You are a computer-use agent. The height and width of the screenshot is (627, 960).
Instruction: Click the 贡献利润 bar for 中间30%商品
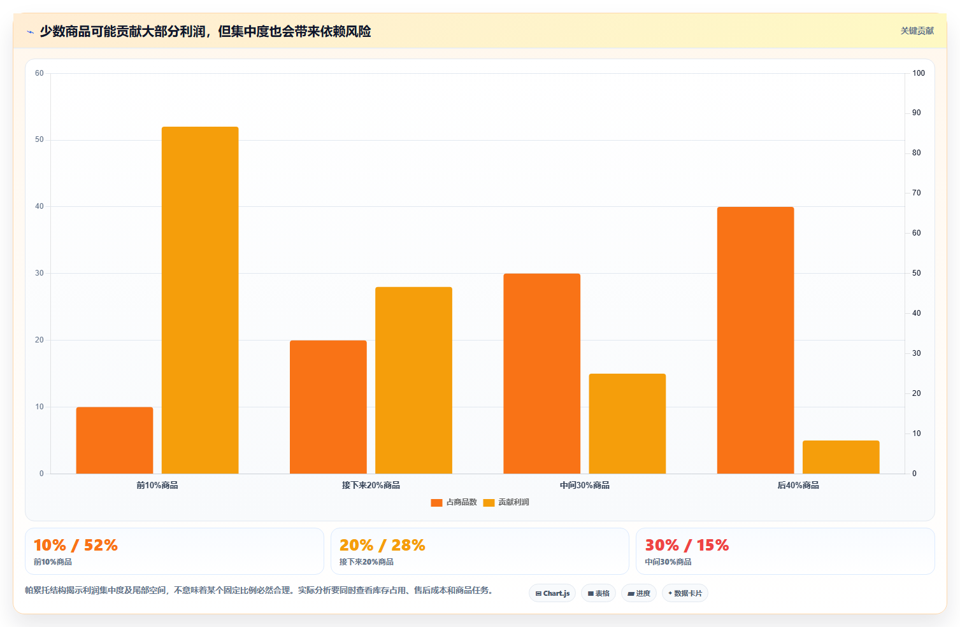[627, 424]
